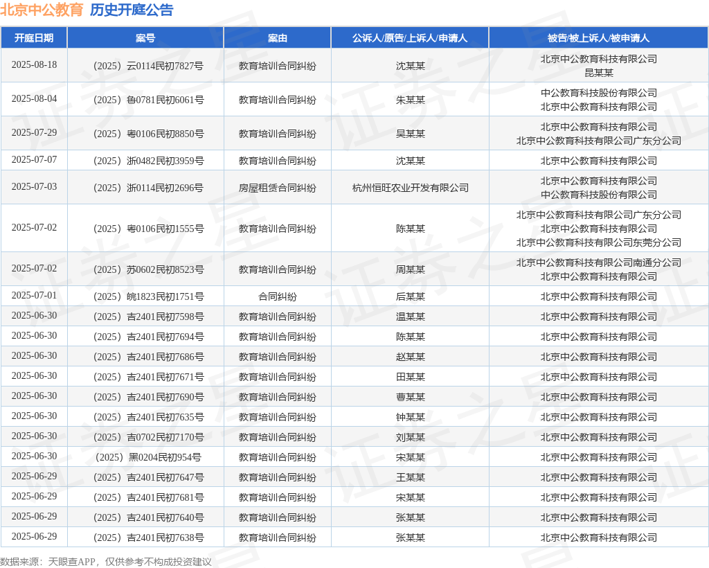The height and width of the screenshot is (568, 709).
Task: Select the 案号 column header
Action: coord(145,38)
